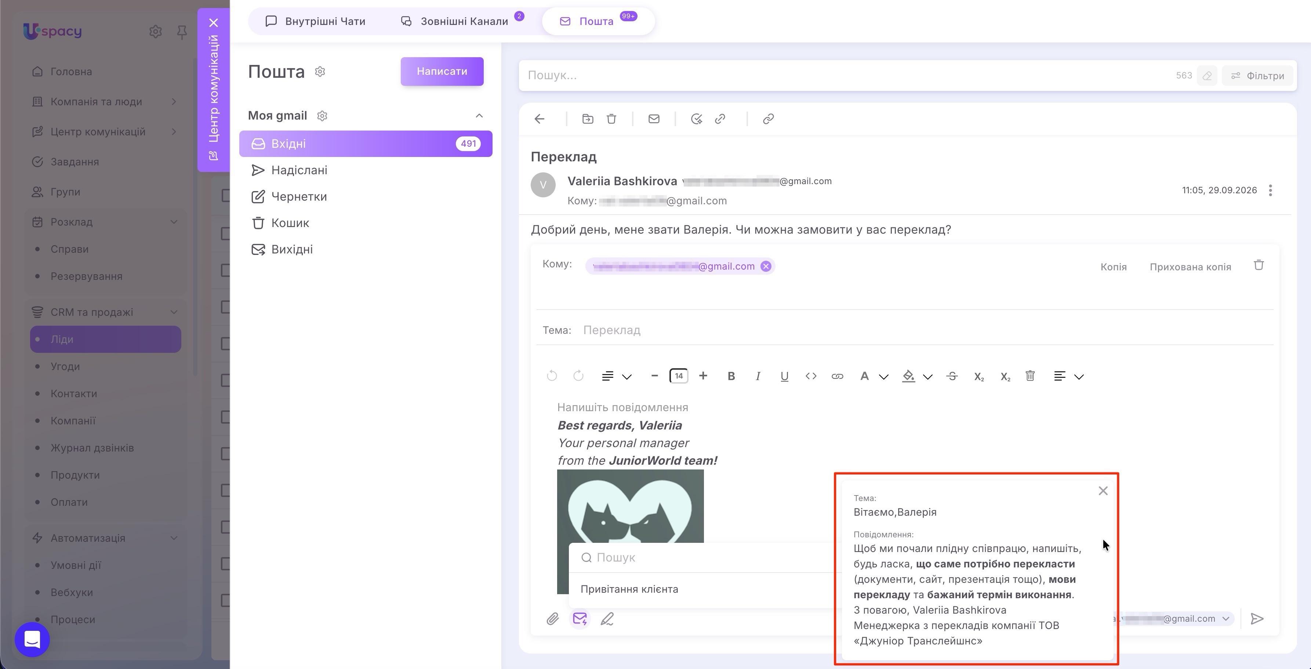Open the Фільтри button
This screenshot has width=1311, height=669.
tap(1257, 76)
